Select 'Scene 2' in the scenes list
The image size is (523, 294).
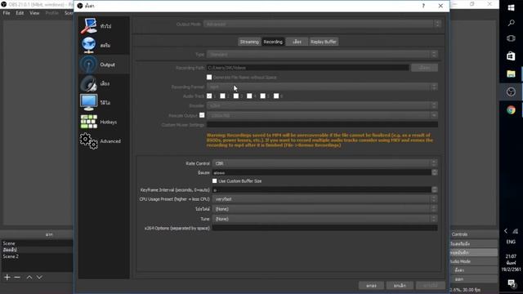click(11, 256)
